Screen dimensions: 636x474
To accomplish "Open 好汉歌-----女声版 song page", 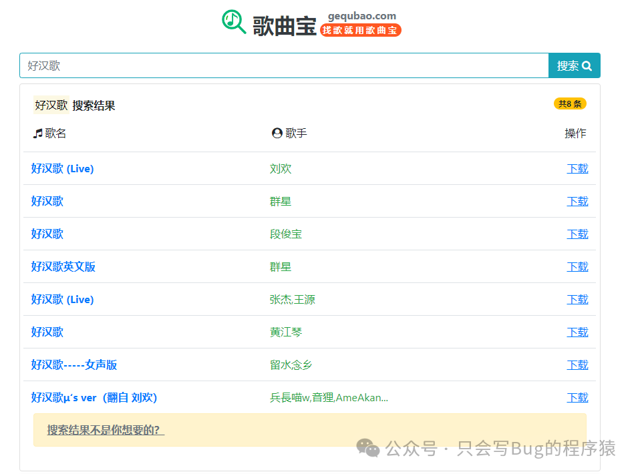I will [73, 365].
